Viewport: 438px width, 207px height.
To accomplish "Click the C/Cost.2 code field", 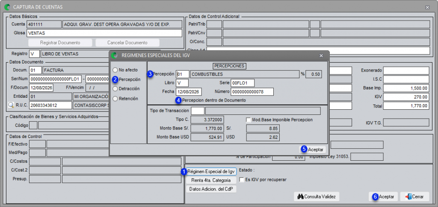I will [x=44, y=170].
